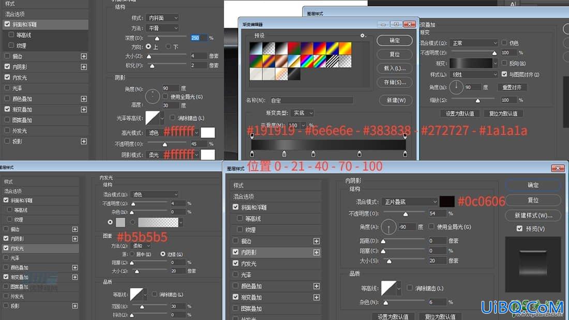Image resolution: width=569 pixels, height=320 pixels.
Task: Select 渐变叠加 row in inner glow dialog
Action: (x=40, y=277)
